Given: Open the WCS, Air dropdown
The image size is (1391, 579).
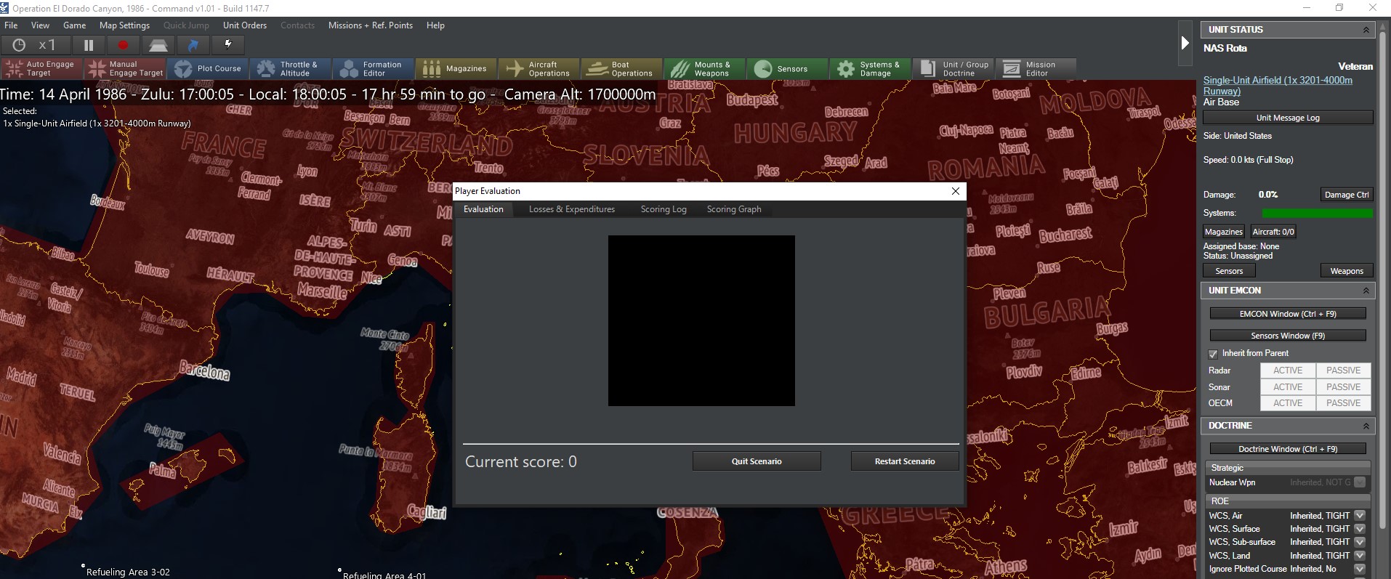Looking at the screenshot, I should point(1360,516).
